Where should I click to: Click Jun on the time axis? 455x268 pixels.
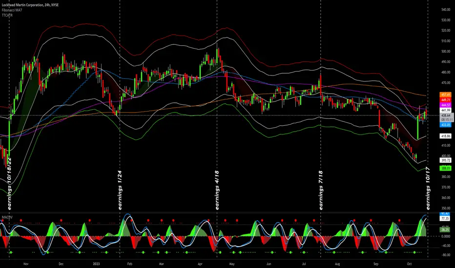pos(269,264)
